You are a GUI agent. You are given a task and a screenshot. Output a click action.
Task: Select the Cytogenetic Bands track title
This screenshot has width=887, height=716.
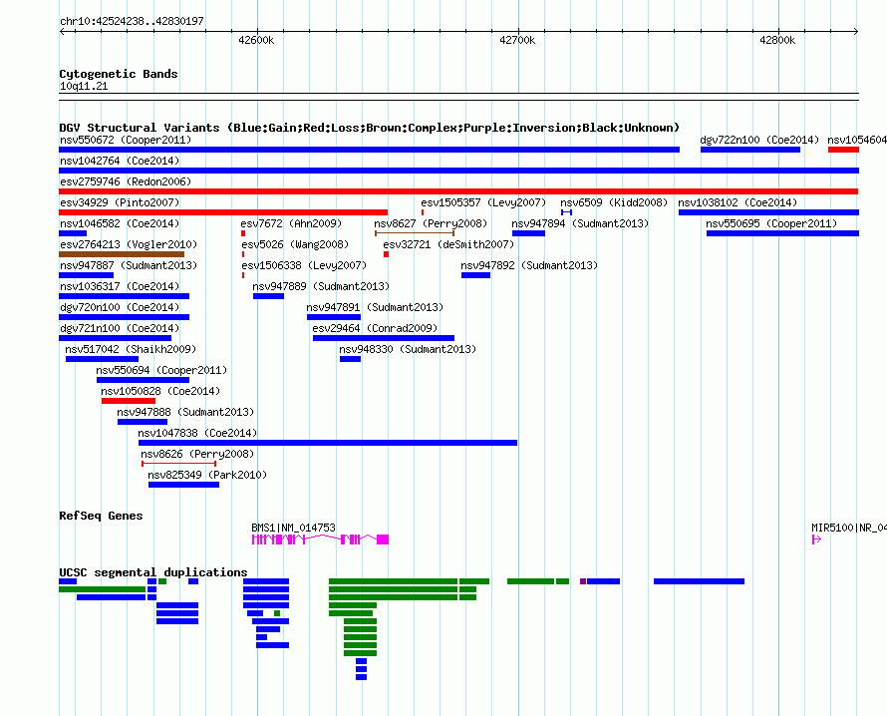coord(119,74)
